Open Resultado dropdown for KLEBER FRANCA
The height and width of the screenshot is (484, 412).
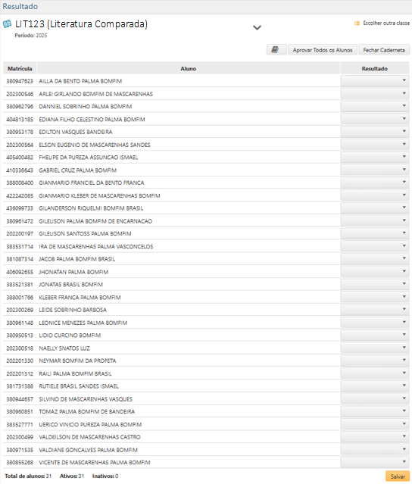pyautogui.click(x=375, y=297)
